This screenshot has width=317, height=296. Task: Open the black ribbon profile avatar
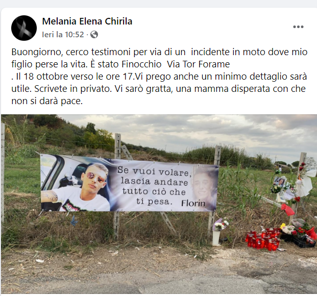24,28
